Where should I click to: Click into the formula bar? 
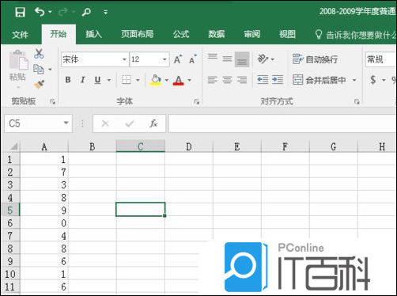pyautogui.click(x=282, y=123)
